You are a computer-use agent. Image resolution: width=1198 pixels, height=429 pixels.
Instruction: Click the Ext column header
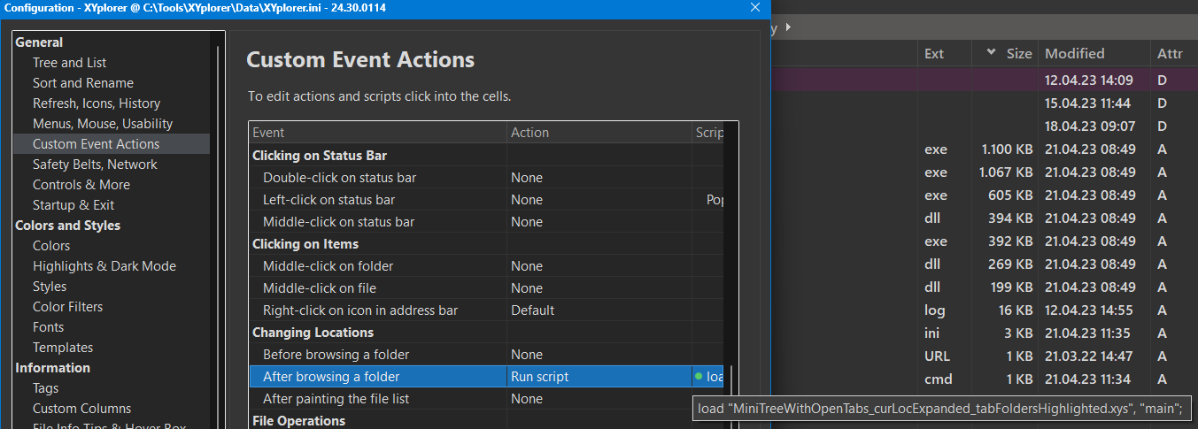point(934,53)
